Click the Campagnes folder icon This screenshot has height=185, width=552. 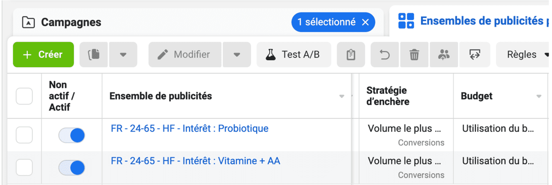coord(28,22)
